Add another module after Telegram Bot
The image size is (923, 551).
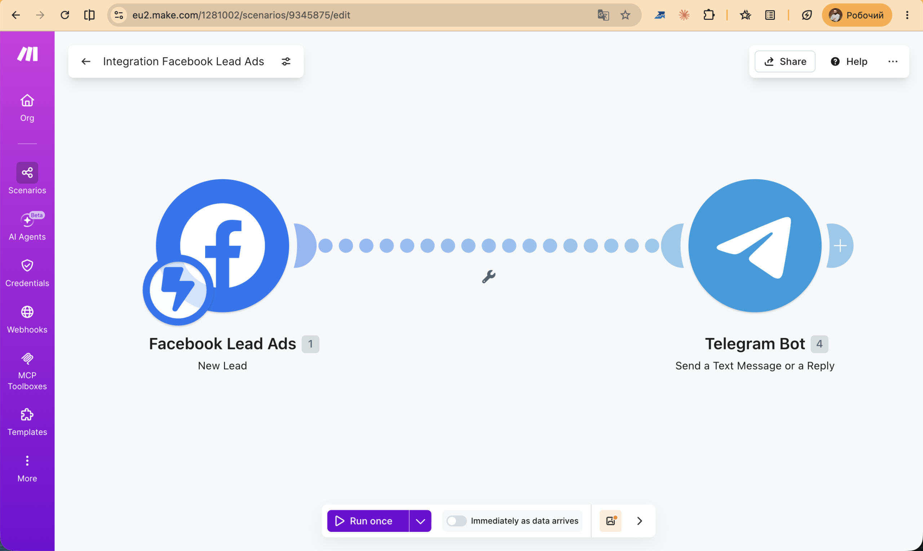[840, 246]
